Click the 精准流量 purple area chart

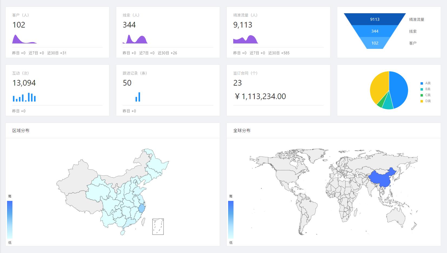coord(245,39)
